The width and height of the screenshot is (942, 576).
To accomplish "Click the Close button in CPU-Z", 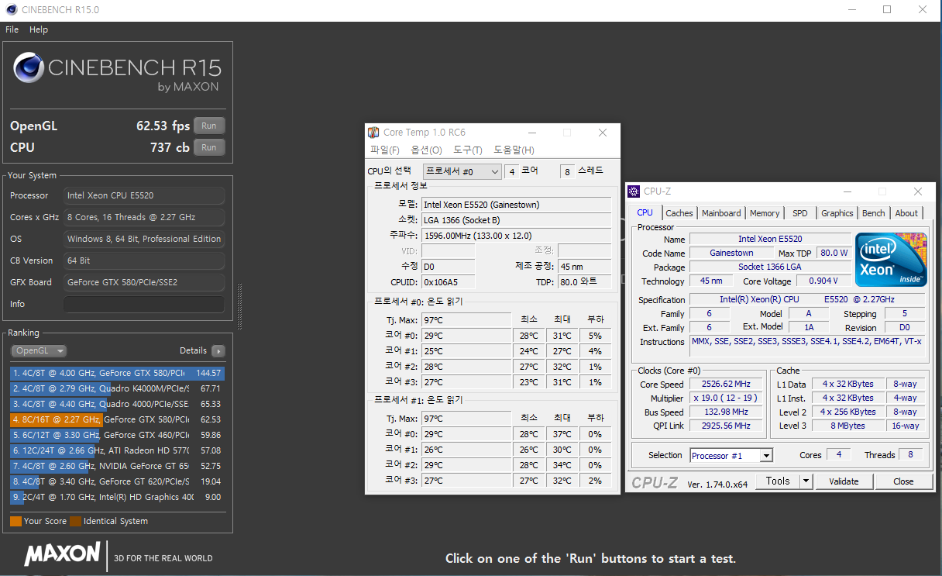I will click(903, 481).
